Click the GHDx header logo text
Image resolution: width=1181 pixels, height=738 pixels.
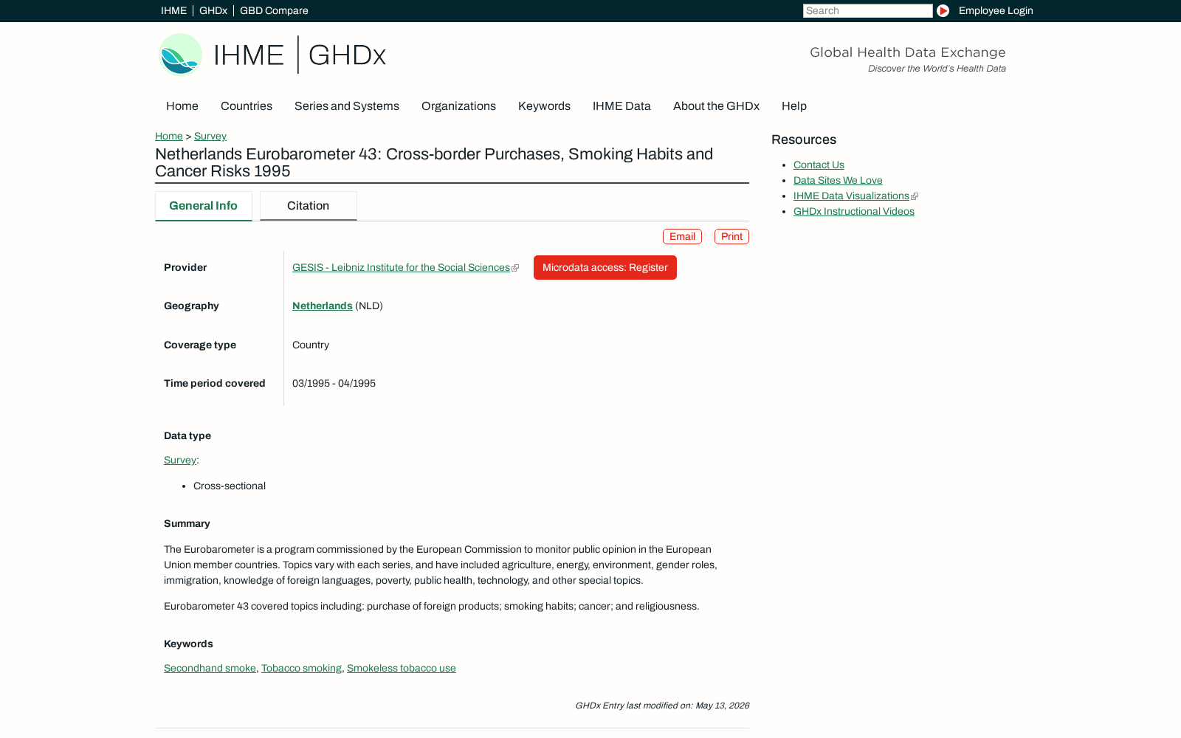tap(347, 55)
